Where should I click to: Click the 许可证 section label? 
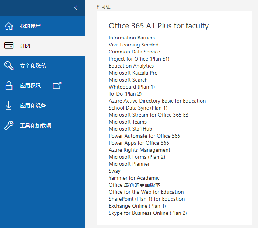[104, 7]
